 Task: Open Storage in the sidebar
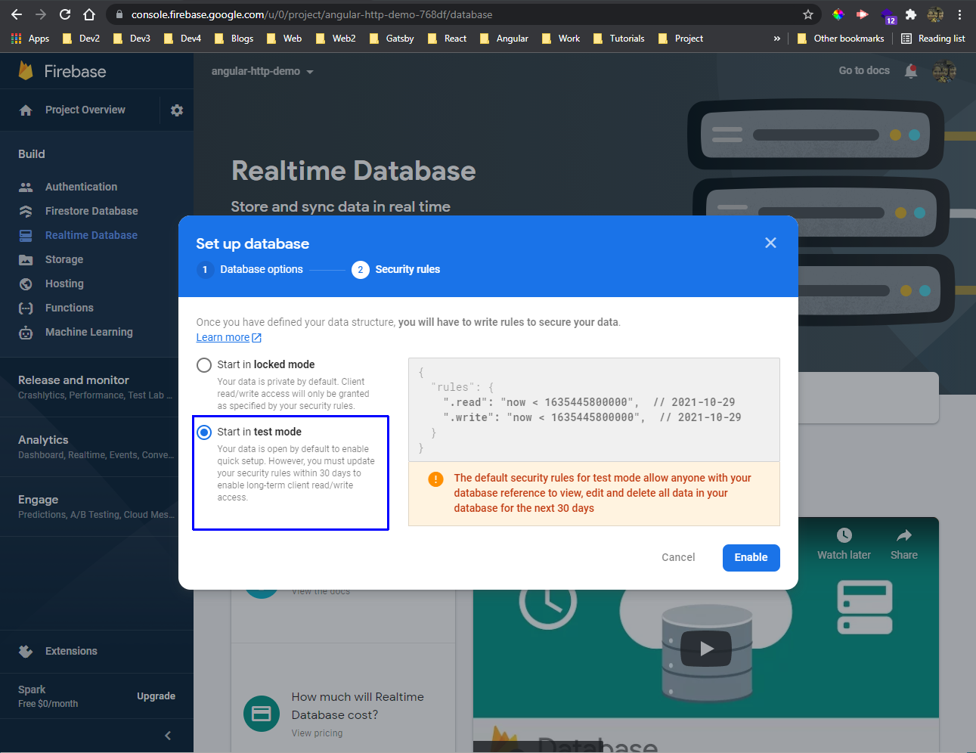64,259
